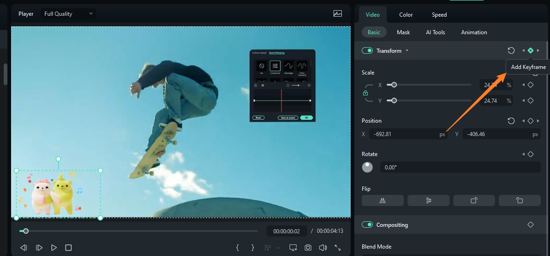Select the Mask sub-tab
The width and height of the screenshot is (550, 256).
click(403, 32)
